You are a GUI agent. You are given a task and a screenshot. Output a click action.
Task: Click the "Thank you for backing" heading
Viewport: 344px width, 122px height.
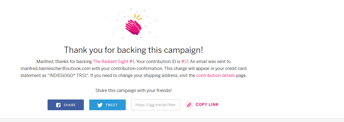pyautogui.click(x=133, y=50)
